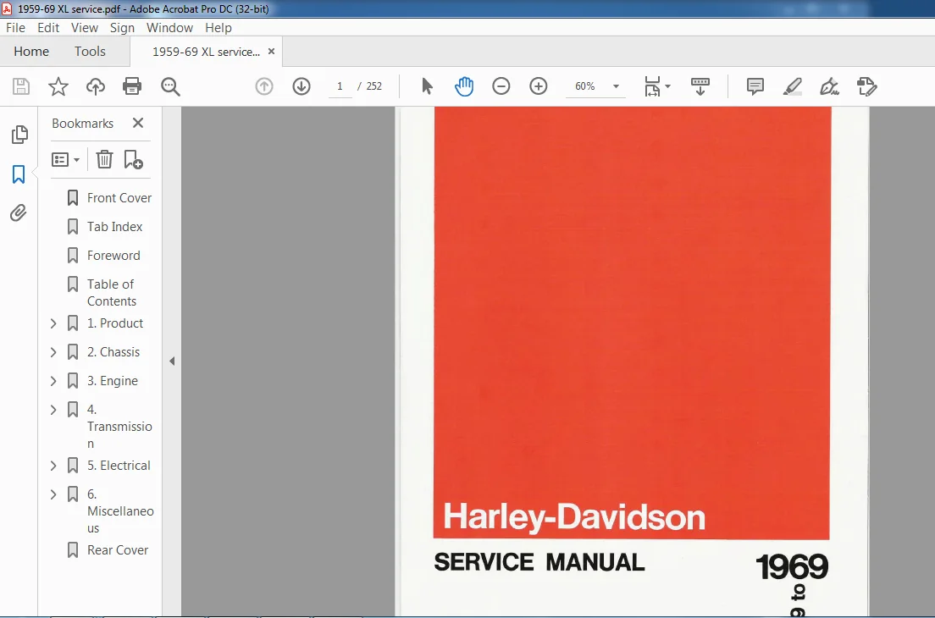Open the Window menu
Image resolution: width=935 pixels, height=618 pixels.
(x=170, y=28)
